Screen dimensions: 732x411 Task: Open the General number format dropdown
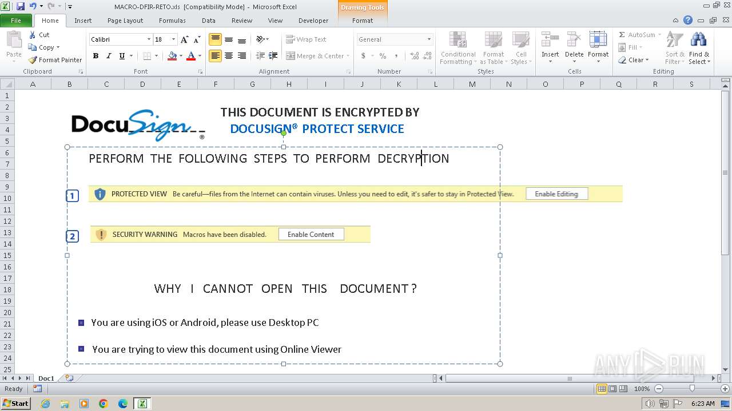click(429, 39)
